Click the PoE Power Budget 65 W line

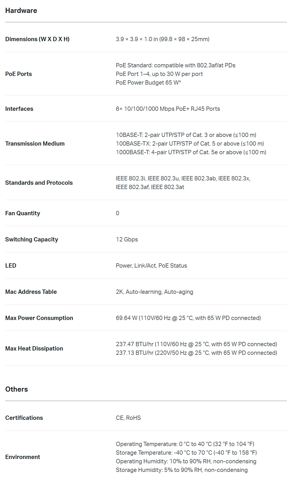pyautogui.click(x=148, y=83)
